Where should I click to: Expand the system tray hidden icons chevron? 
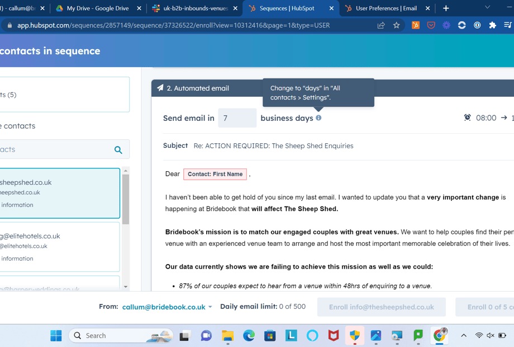(x=463, y=335)
